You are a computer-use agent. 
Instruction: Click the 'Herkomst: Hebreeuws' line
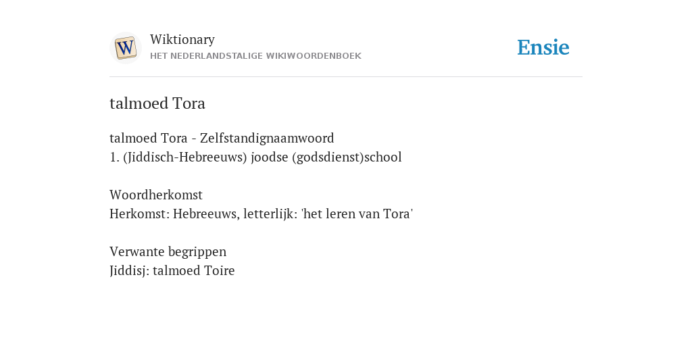point(262,214)
